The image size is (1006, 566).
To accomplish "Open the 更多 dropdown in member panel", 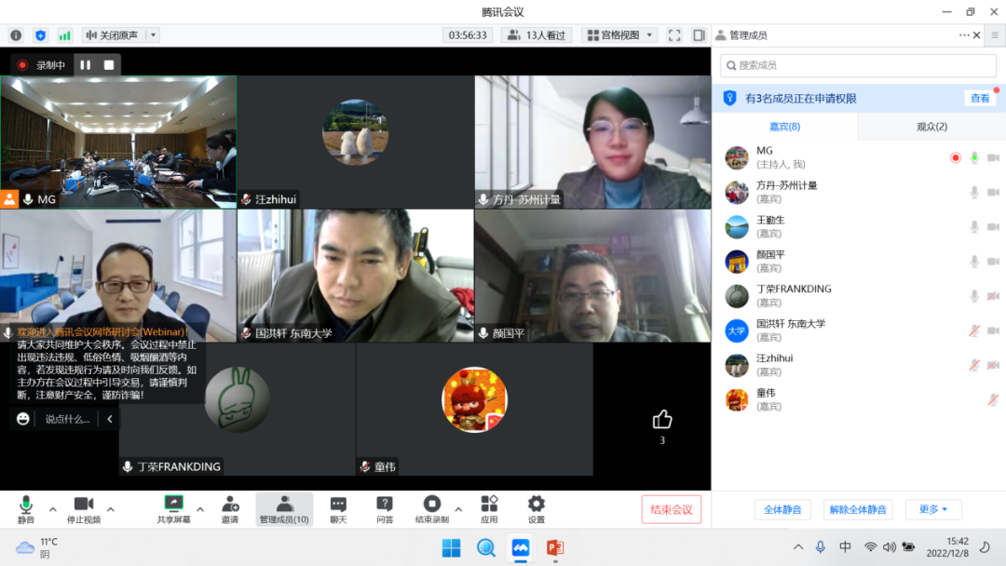I will pos(933,510).
